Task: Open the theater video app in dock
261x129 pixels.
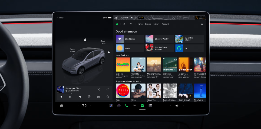Action: (150, 106)
